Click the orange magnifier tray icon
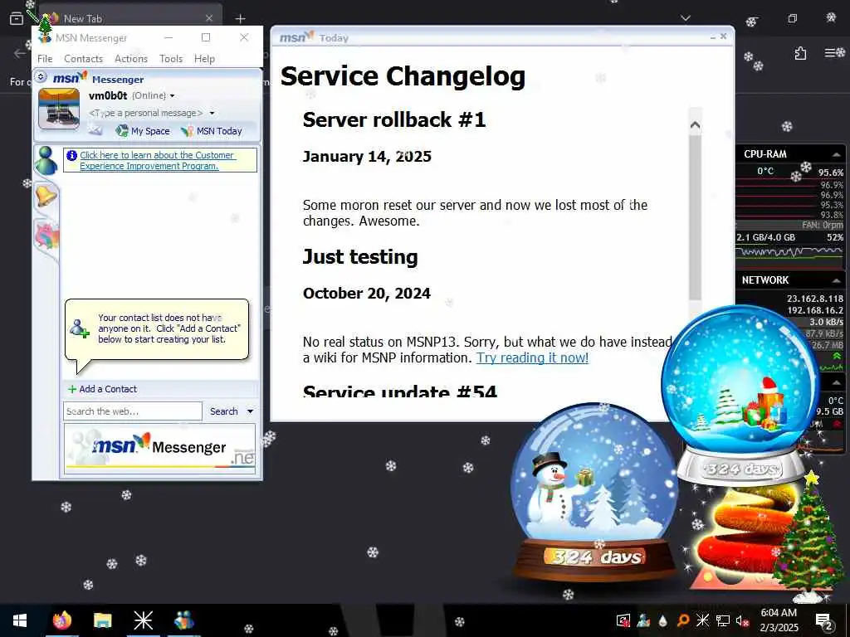Image resolution: width=850 pixels, height=637 pixels. (x=682, y=620)
